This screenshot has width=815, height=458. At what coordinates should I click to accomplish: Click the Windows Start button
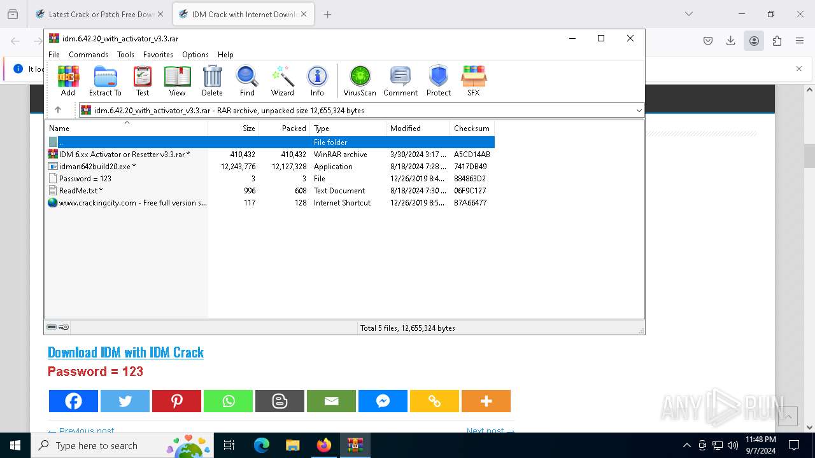pyautogui.click(x=15, y=445)
